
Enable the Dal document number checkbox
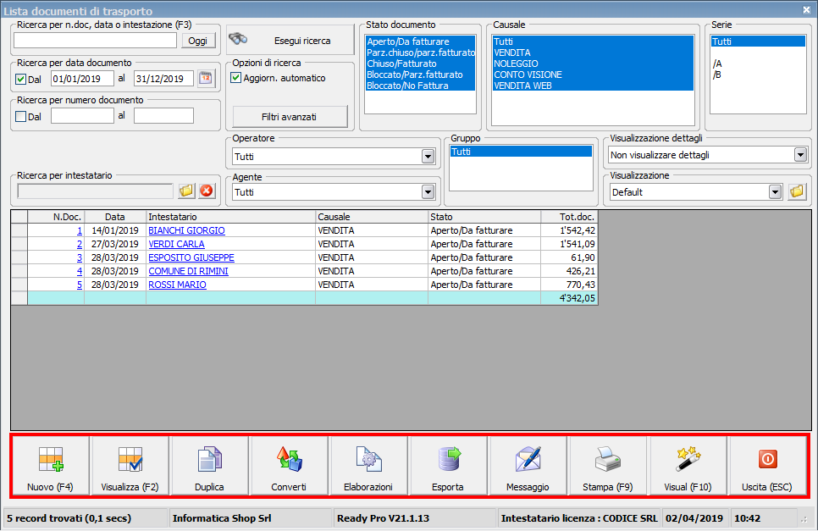click(21, 117)
